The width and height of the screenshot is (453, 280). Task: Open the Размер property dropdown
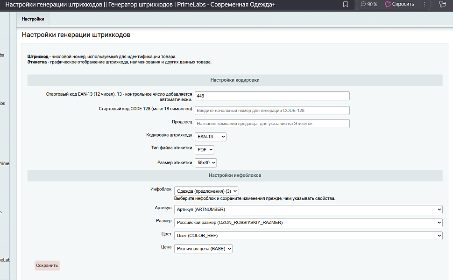pos(308,223)
